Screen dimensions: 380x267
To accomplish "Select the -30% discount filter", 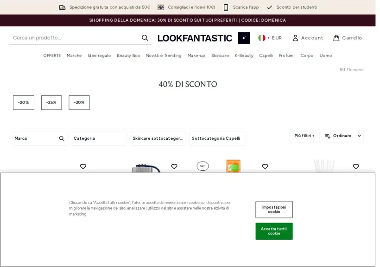I will coord(79,102).
